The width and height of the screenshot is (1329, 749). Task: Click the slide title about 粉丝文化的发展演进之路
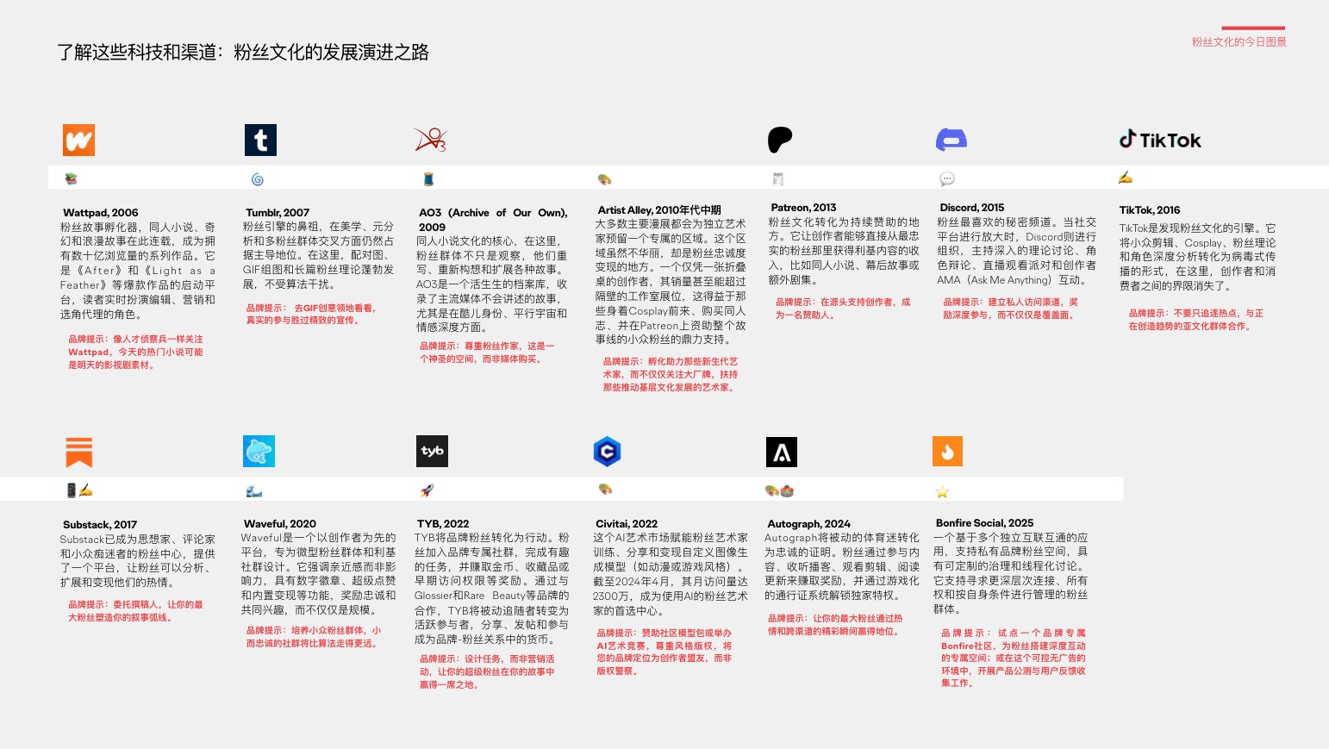coord(243,53)
